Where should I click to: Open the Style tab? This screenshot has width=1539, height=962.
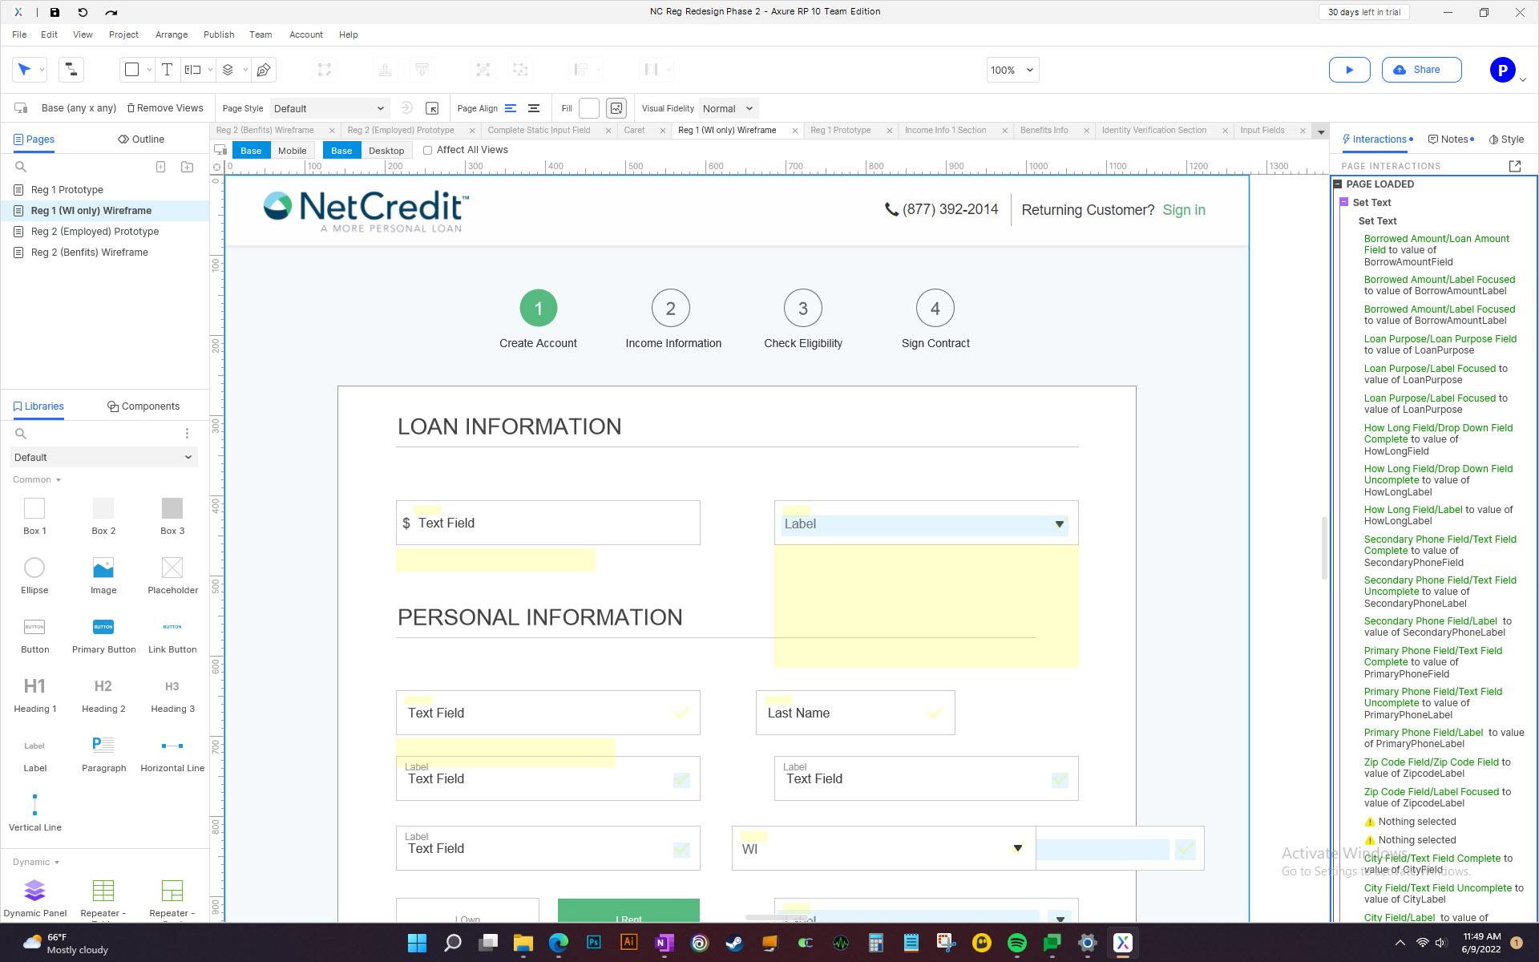click(x=1507, y=139)
